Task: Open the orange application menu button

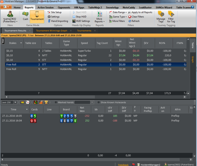Action: (6, 7)
